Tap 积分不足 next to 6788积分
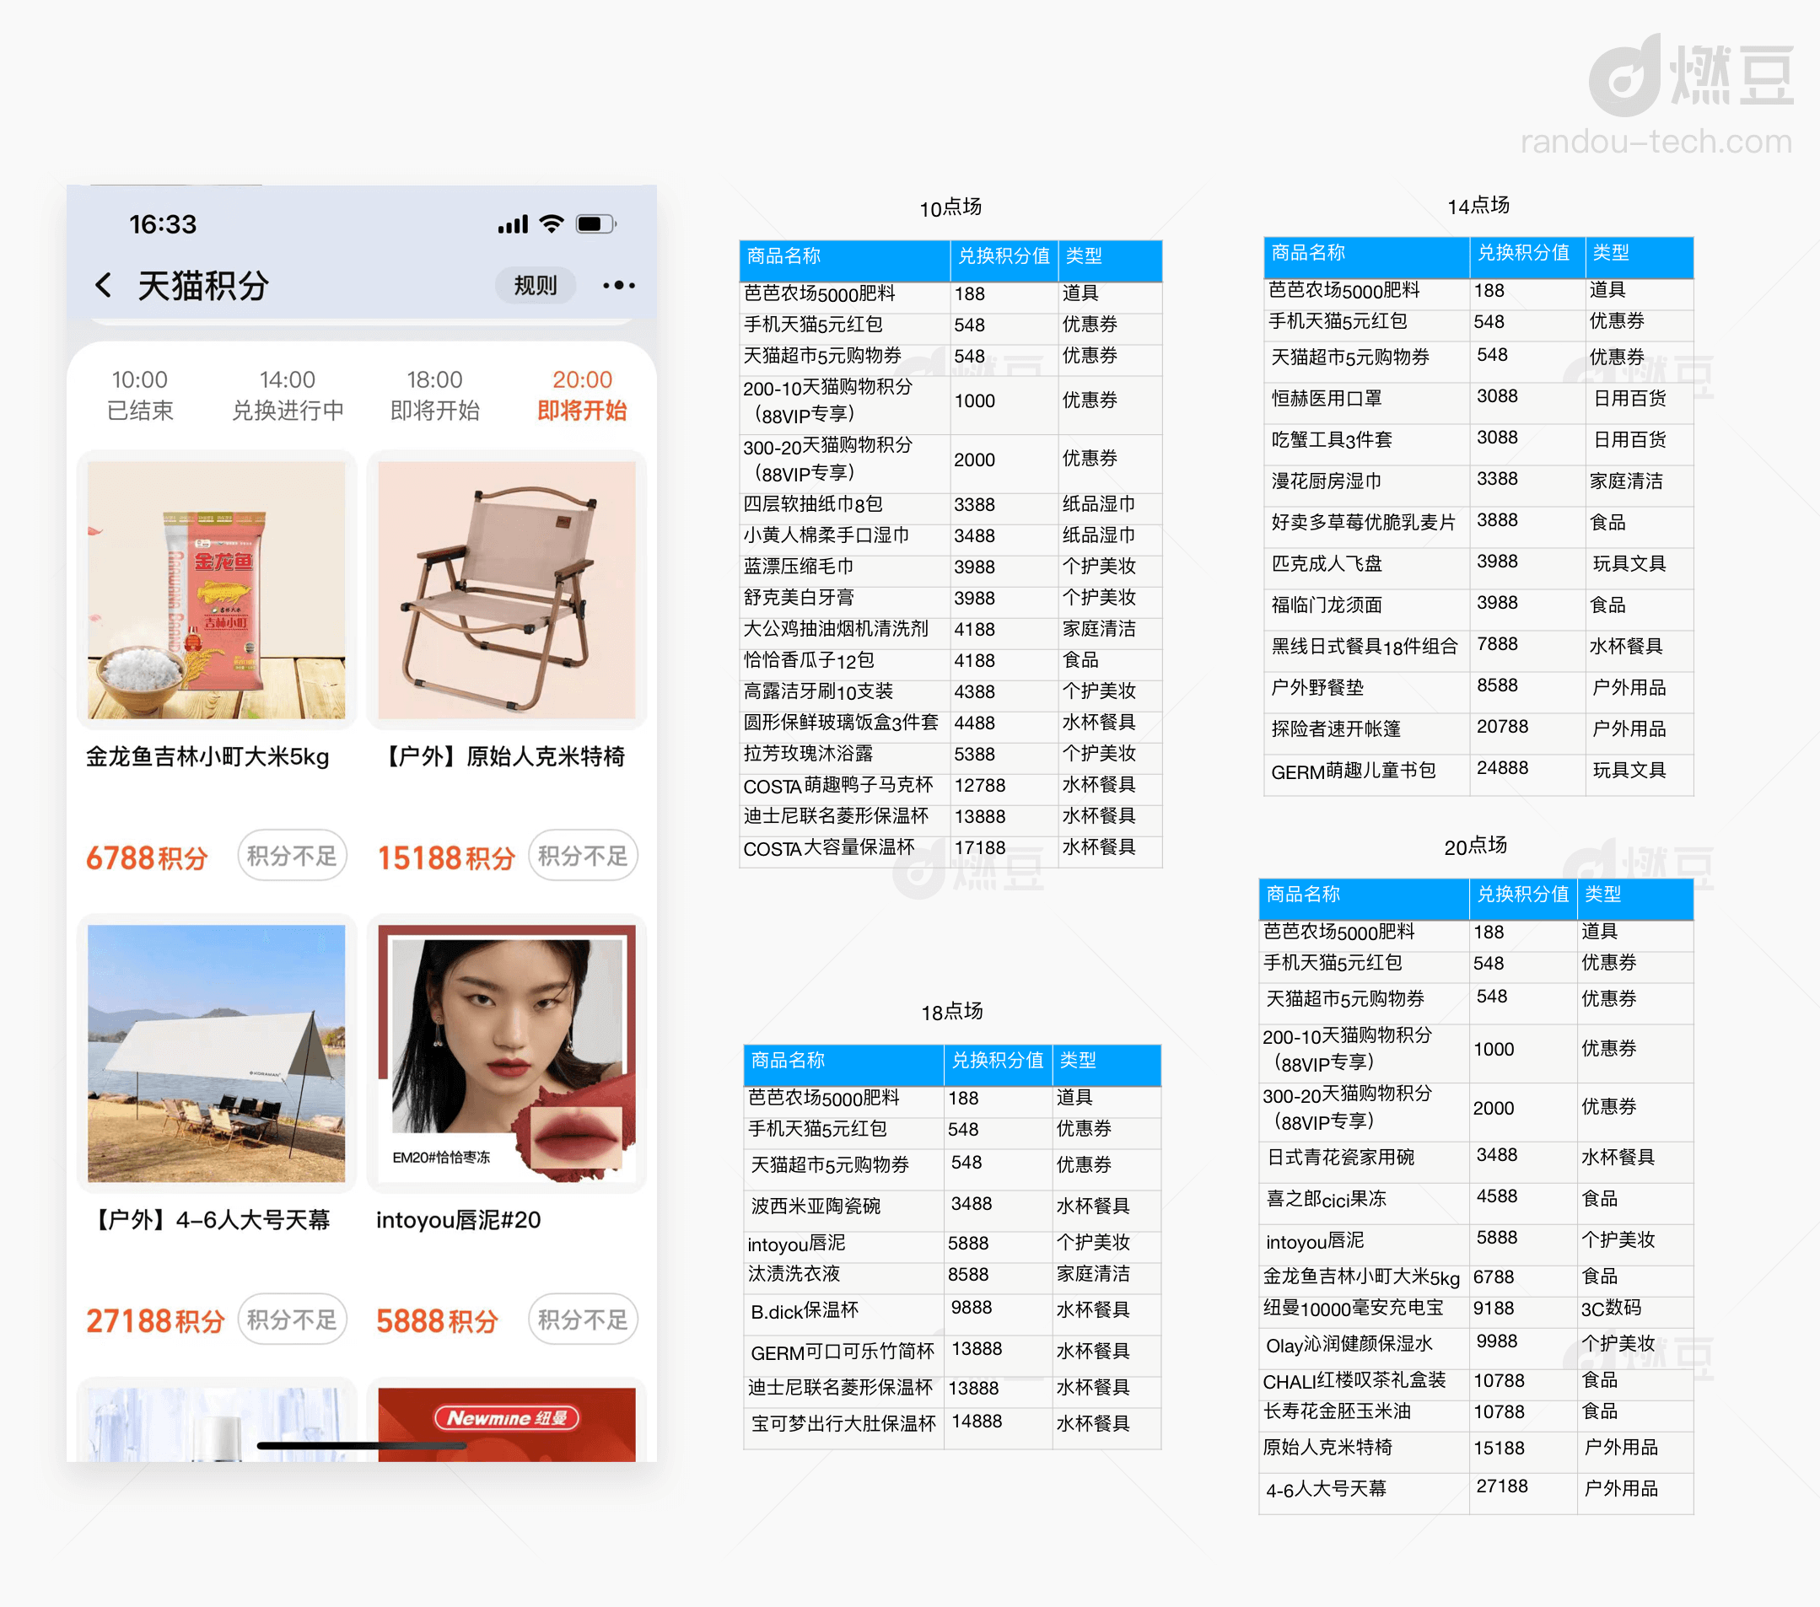The width and height of the screenshot is (1820, 1607). click(292, 856)
